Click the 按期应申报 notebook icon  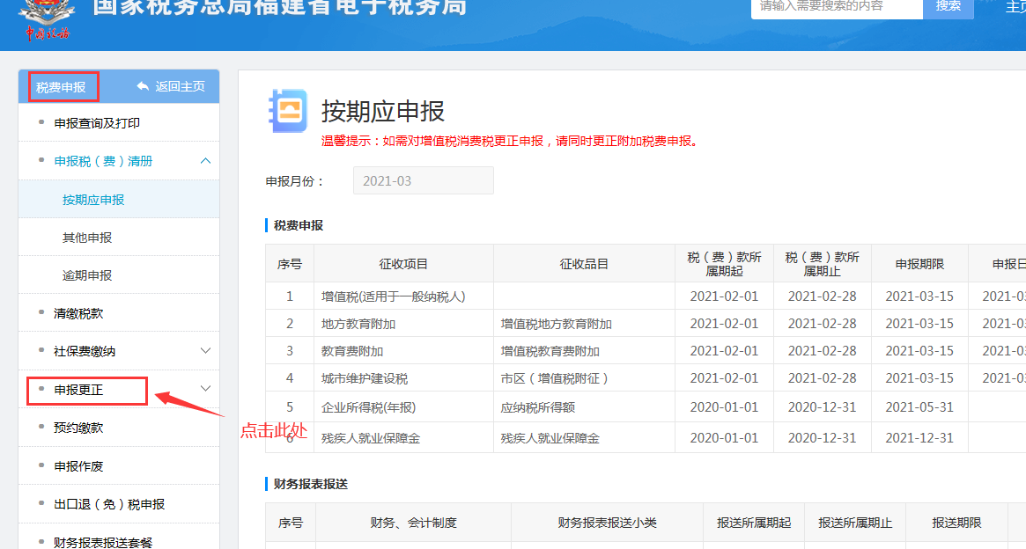(x=287, y=111)
